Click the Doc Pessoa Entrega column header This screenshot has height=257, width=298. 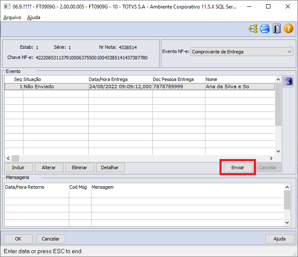pos(179,79)
